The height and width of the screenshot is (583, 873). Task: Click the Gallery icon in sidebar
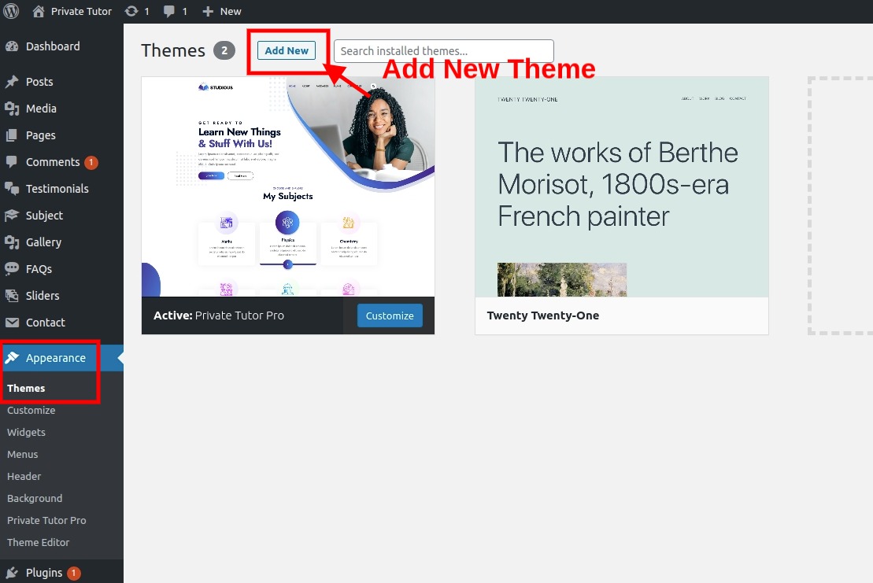(x=12, y=242)
